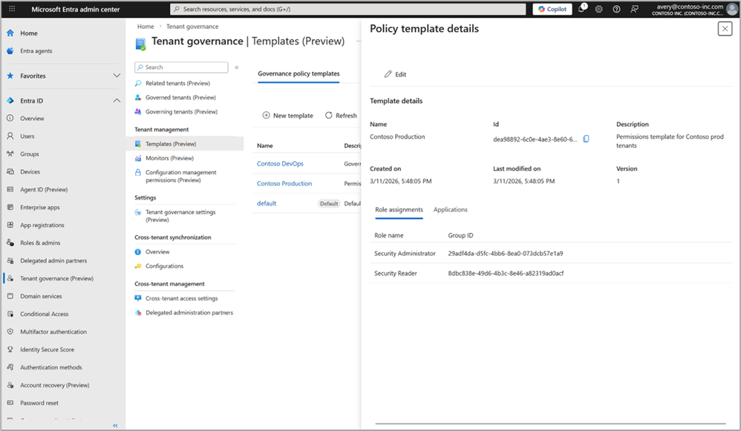Open the Contoso DevOps template link
Screen dimensions: 741x431
tap(280, 163)
